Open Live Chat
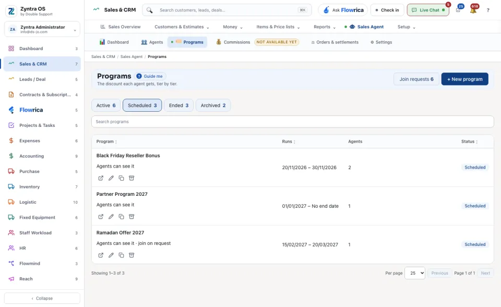 coord(428,10)
